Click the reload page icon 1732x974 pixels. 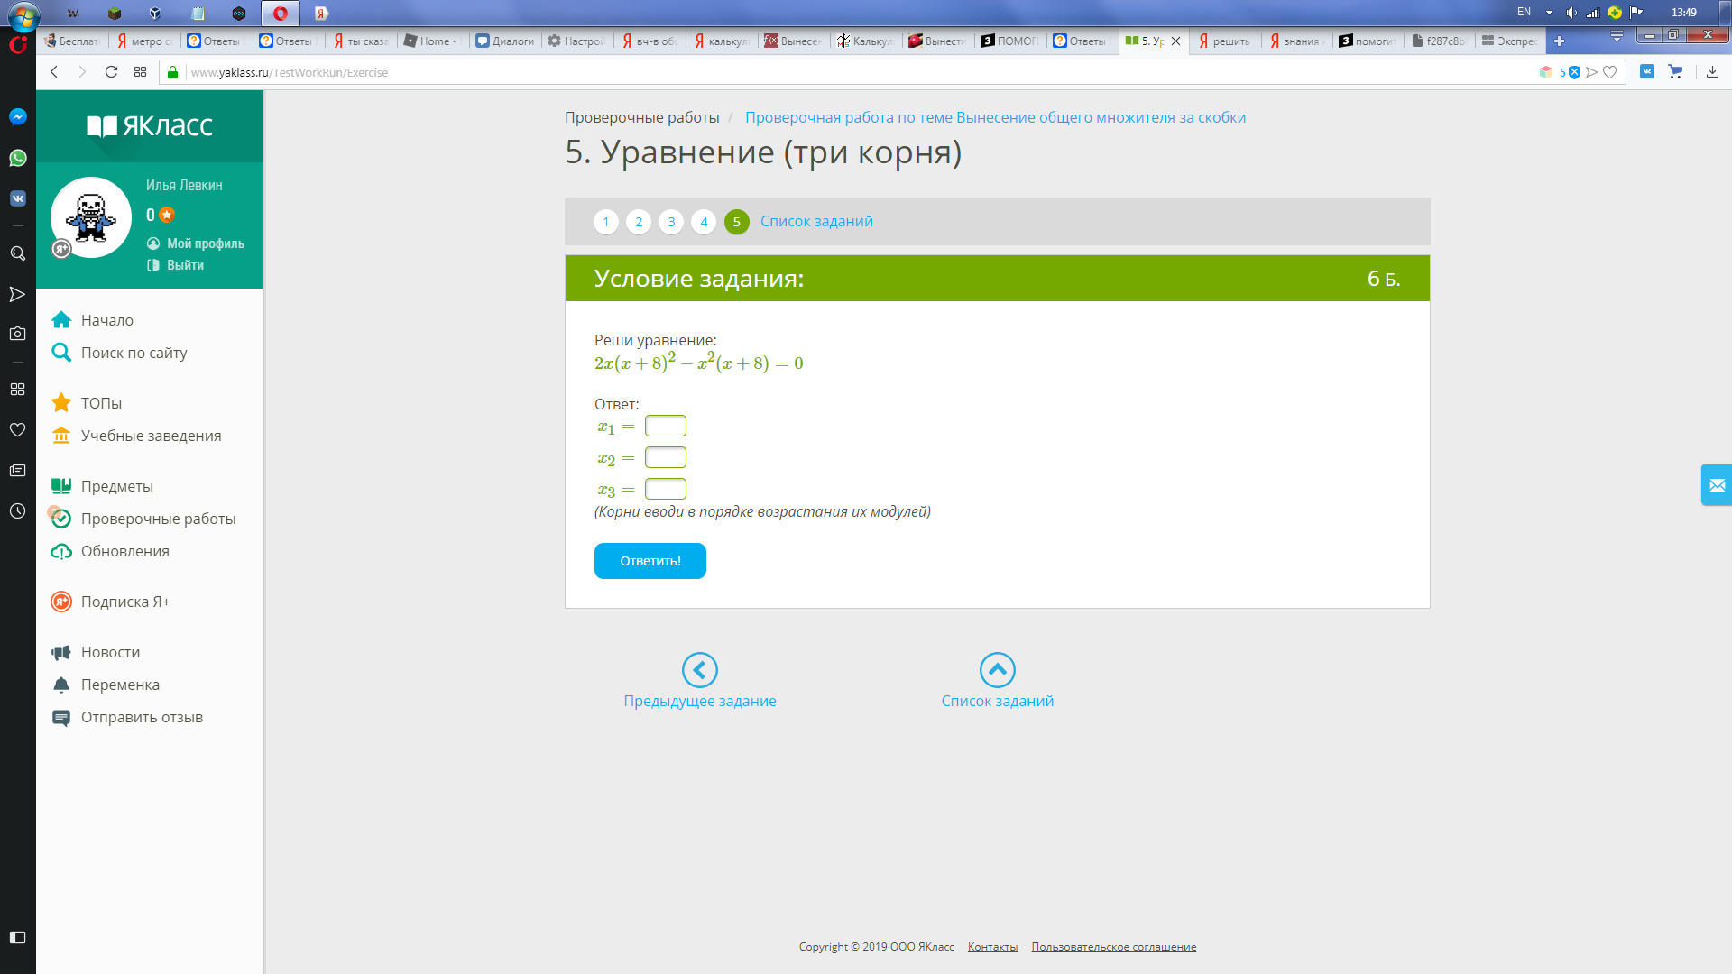pos(111,72)
